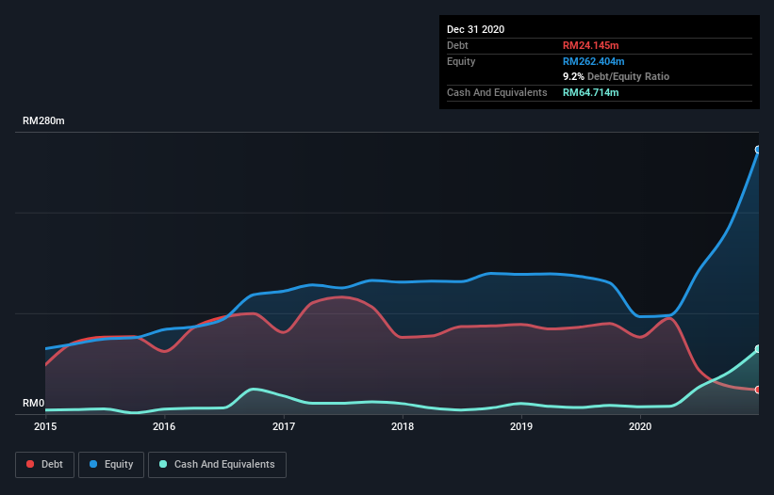Screen dimensions: 774x495
Task: Toggle the Cash And Equivalents legend button
Action: coord(217,465)
